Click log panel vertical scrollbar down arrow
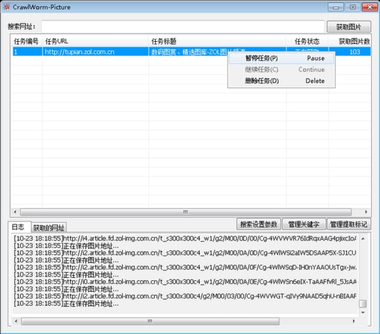Image resolution: width=380 pixels, height=334 pixels. click(363, 312)
